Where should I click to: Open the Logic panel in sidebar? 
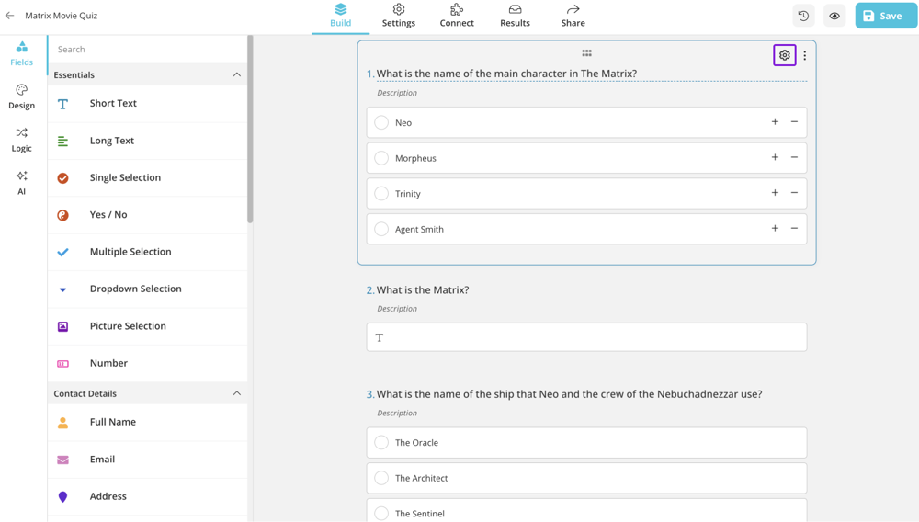click(x=21, y=140)
